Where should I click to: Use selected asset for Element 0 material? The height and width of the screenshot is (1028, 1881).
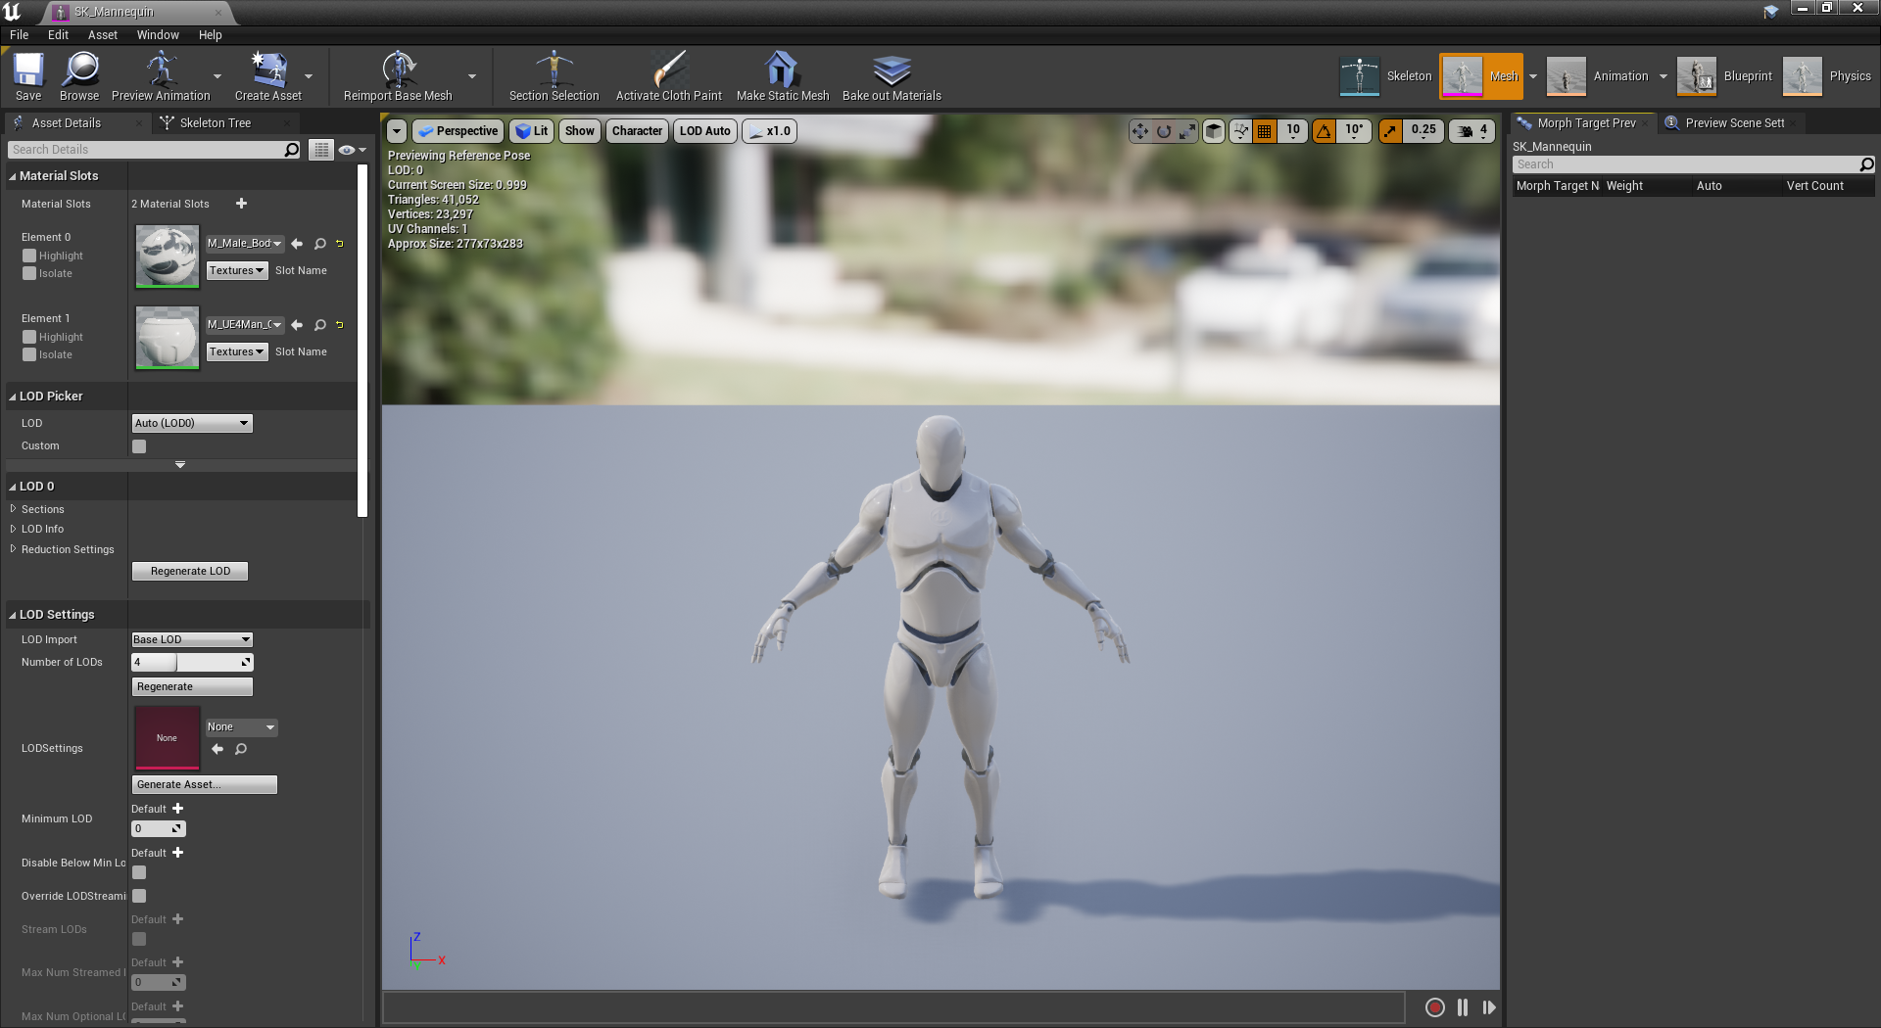297,244
